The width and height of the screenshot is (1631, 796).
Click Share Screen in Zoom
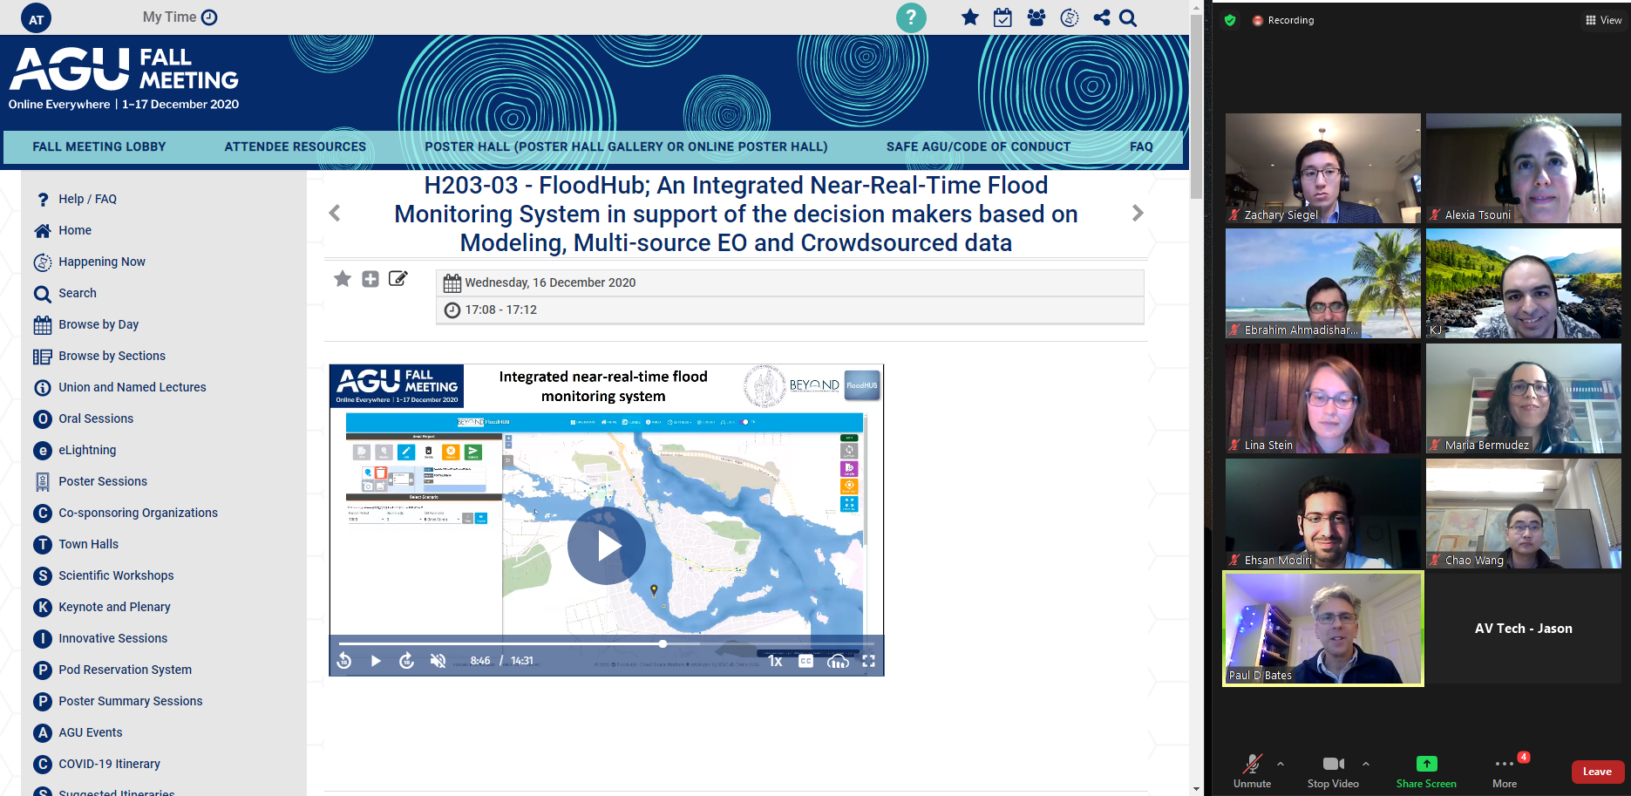tap(1426, 771)
